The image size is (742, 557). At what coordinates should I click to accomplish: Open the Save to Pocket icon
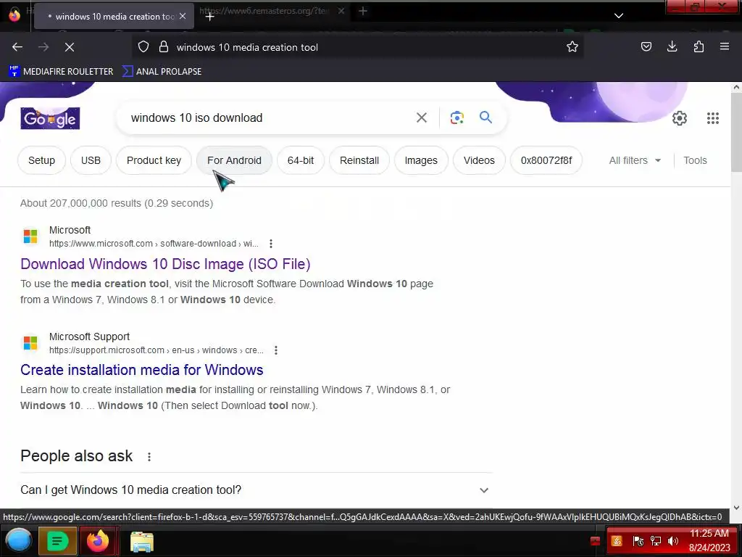646,46
